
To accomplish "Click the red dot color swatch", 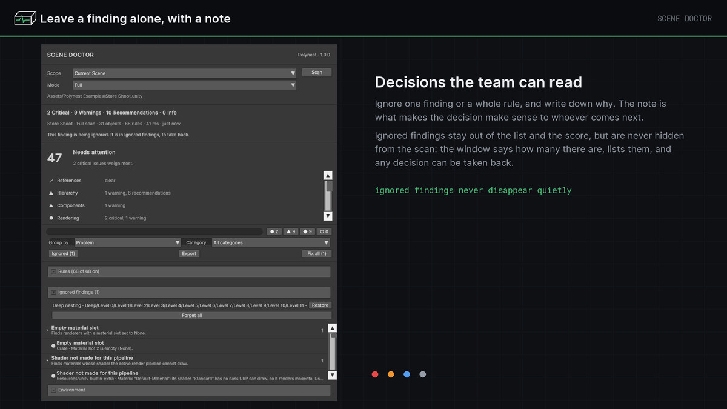I will (375, 374).
